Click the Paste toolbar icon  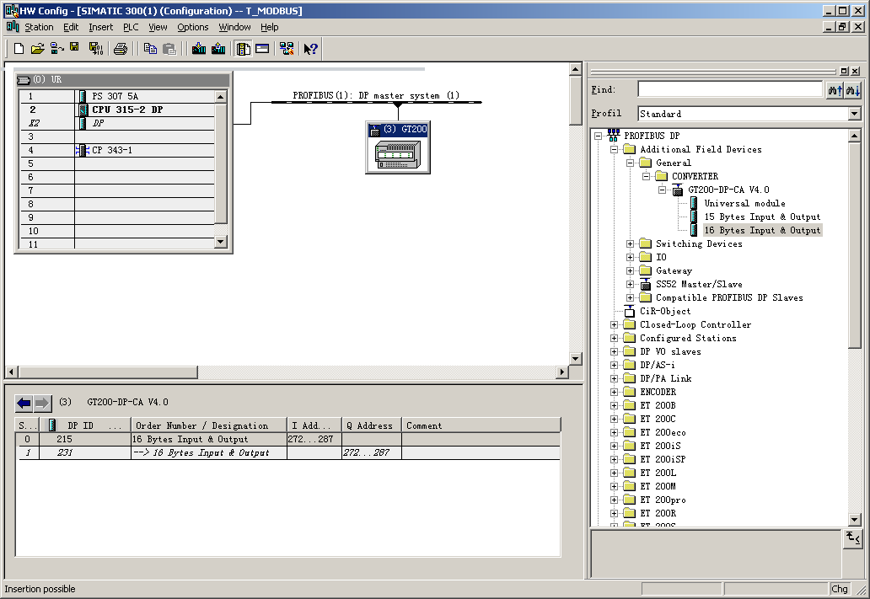pyautogui.click(x=169, y=49)
